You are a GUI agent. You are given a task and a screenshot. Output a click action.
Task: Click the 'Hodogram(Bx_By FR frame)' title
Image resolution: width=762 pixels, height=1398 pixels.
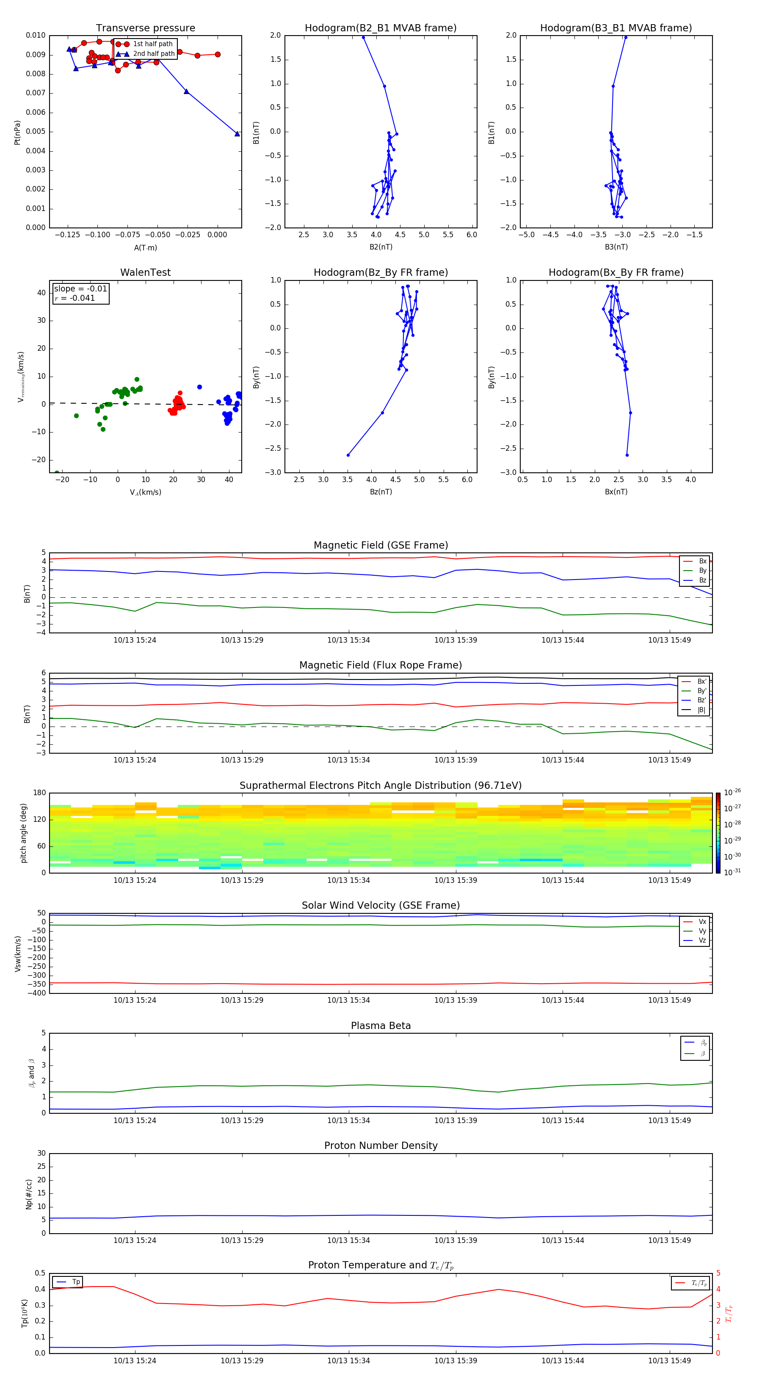[x=616, y=272]
